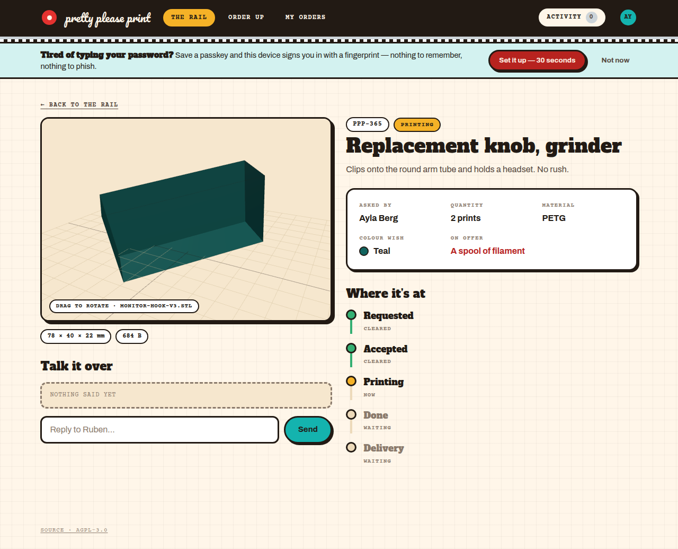Open the Source AGPL-3.0 footer link
Screen dimensions: 678x549
(74, 530)
